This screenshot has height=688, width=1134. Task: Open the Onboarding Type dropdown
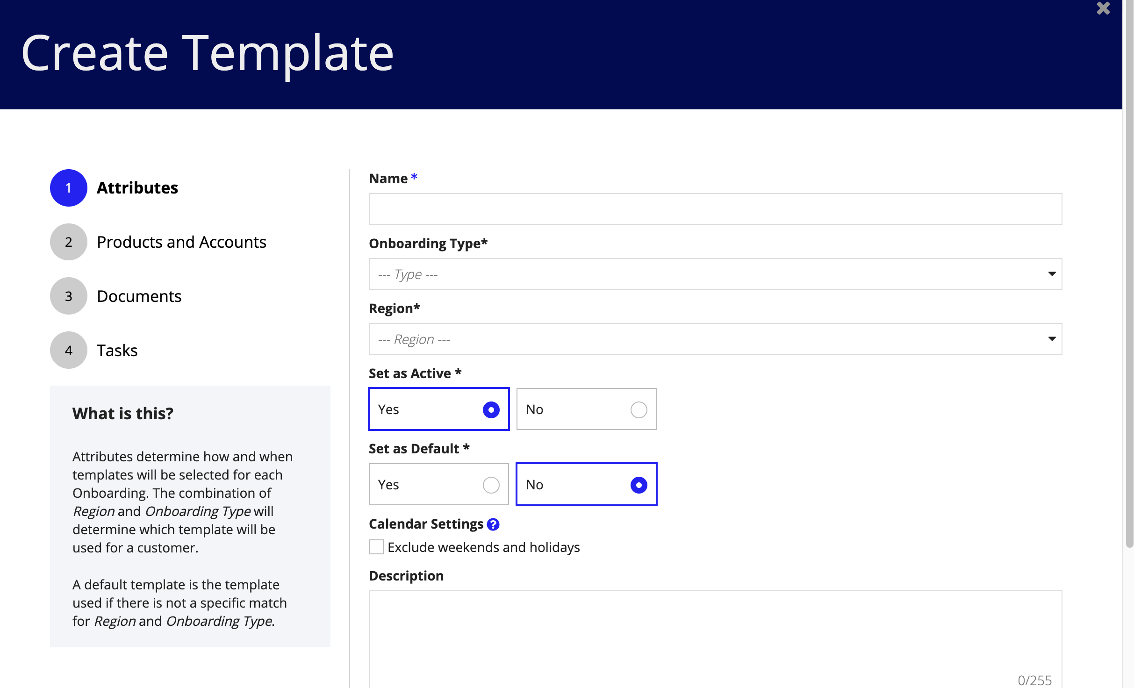[x=715, y=274]
